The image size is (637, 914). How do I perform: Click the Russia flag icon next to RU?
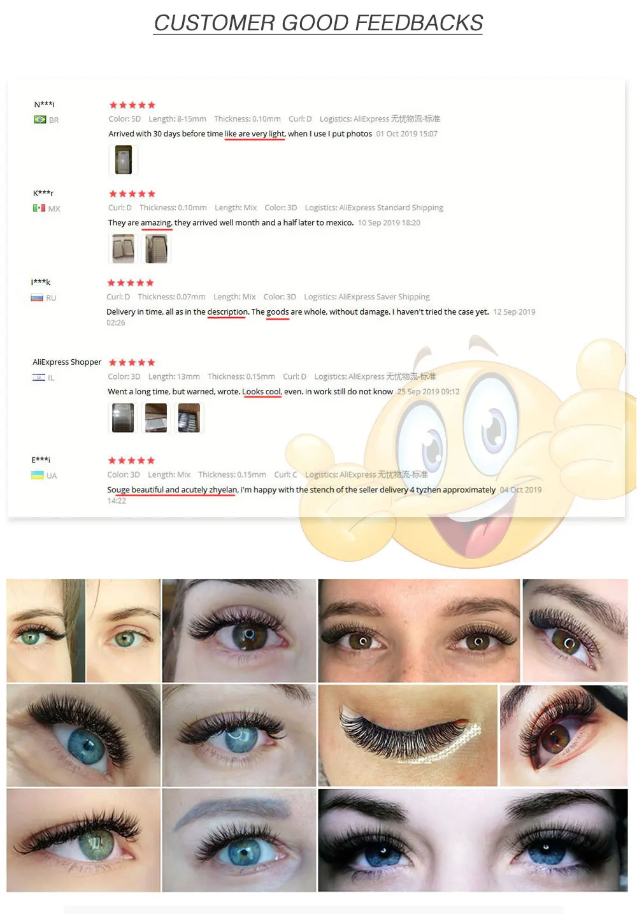click(37, 297)
